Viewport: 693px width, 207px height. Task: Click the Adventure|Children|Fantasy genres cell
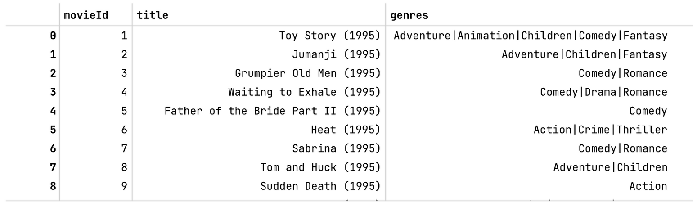(585, 54)
